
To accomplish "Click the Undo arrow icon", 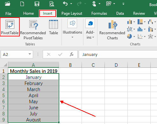I will point(65,4).
